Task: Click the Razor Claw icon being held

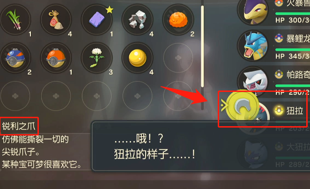Action: click(242, 106)
